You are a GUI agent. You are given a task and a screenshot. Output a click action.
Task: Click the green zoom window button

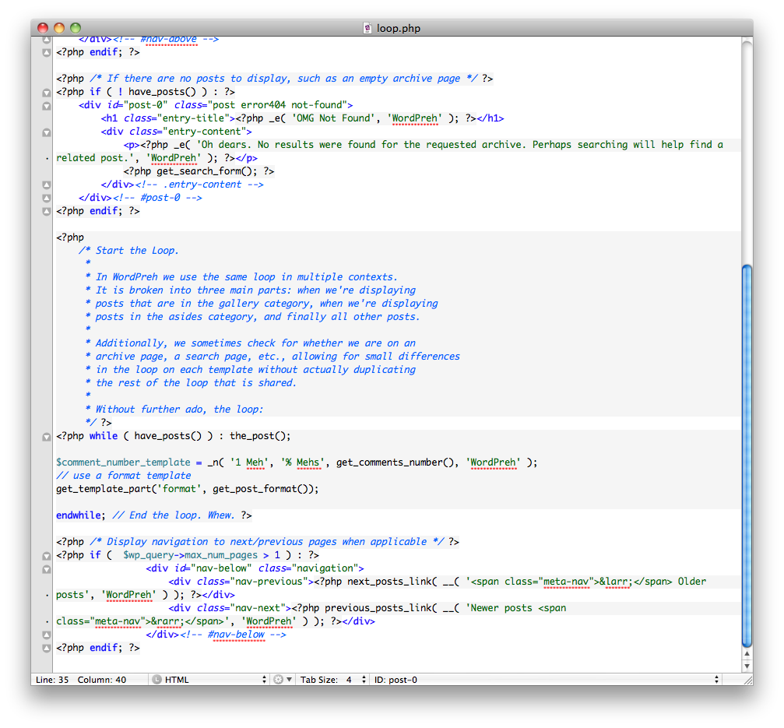(76, 29)
